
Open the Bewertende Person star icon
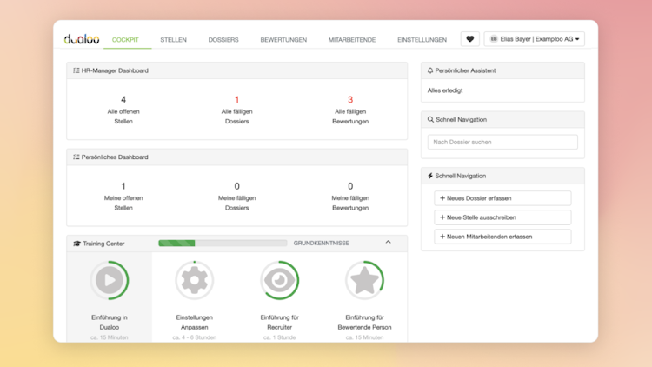[364, 280]
